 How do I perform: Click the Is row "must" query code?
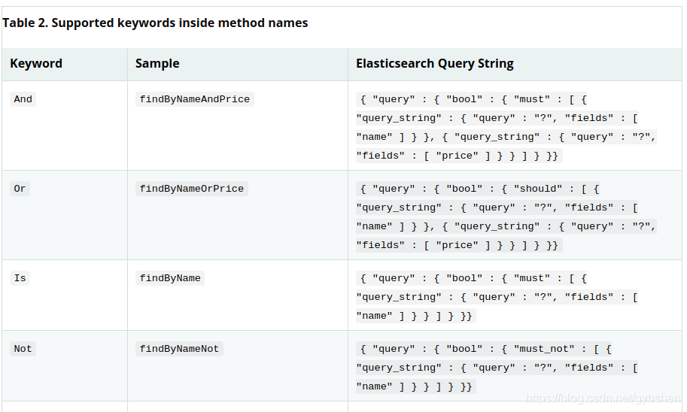coord(497,297)
